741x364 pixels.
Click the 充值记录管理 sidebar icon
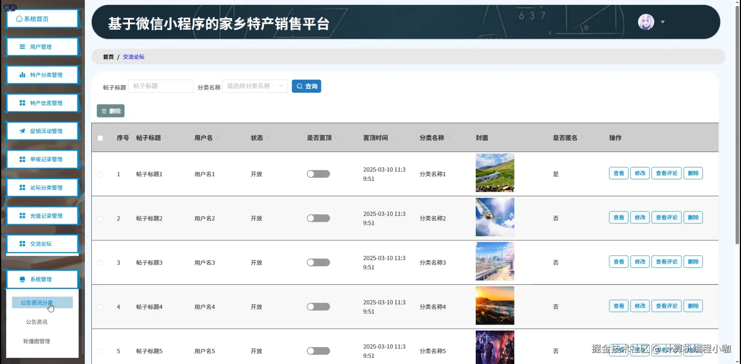[x=22, y=216]
